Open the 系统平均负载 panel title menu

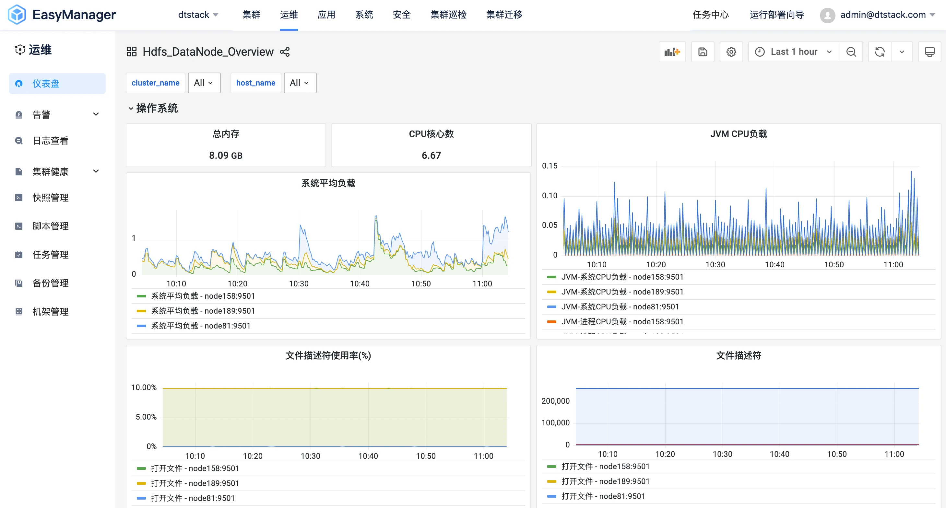pyautogui.click(x=328, y=183)
